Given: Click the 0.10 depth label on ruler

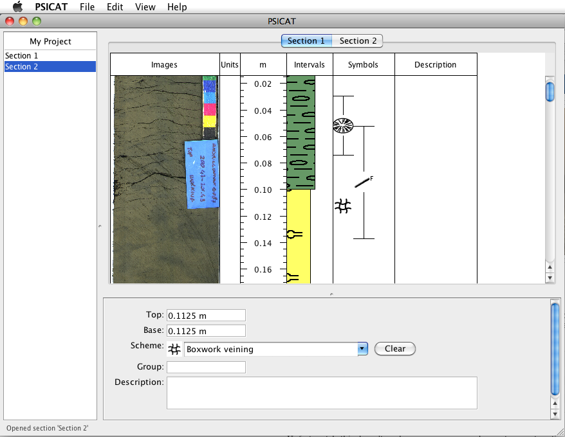Looking at the screenshot, I should click(263, 190).
